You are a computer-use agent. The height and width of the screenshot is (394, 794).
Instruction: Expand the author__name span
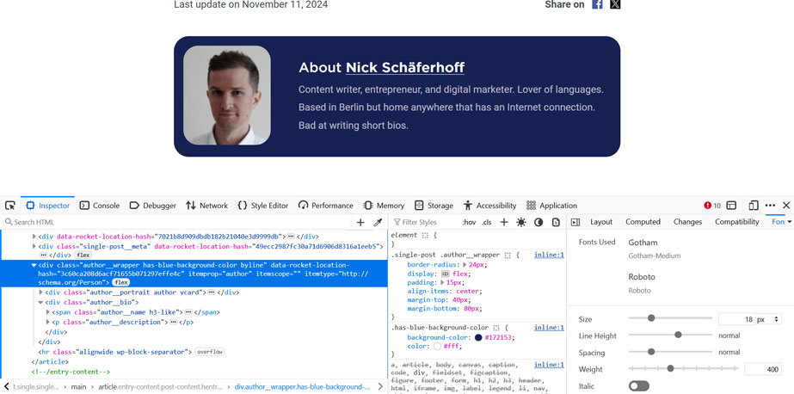[x=47, y=312]
